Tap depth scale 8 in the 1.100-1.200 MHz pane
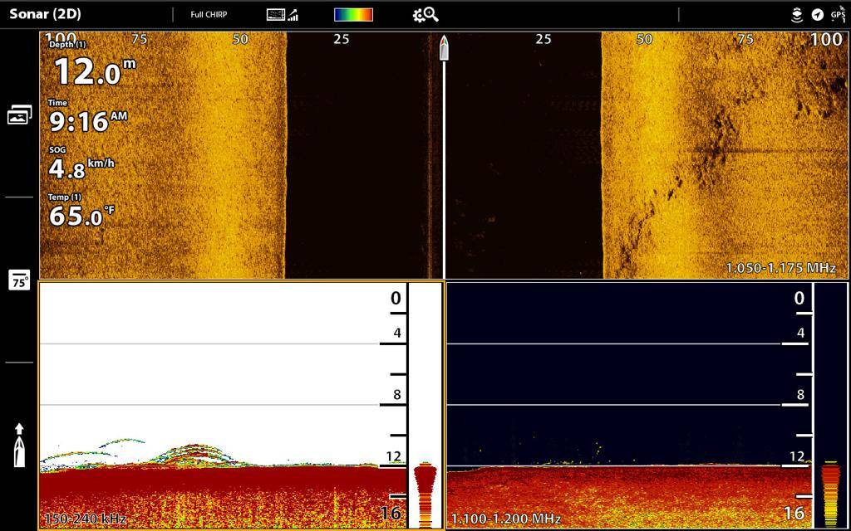Image resolution: width=851 pixels, height=531 pixels. coord(800,395)
